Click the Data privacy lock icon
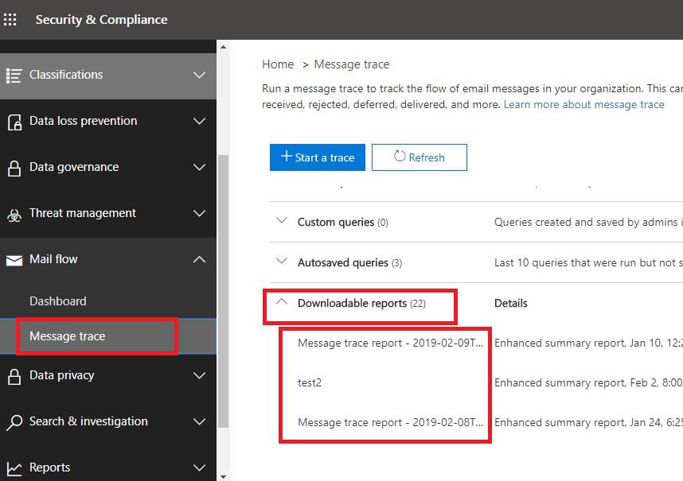This screenshot has width=683, height=481. click(14, 376)
